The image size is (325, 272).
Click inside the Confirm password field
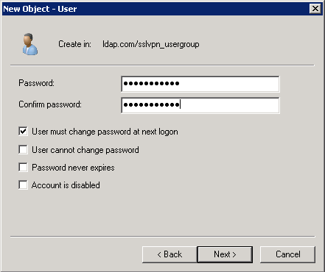coord(200,105)
